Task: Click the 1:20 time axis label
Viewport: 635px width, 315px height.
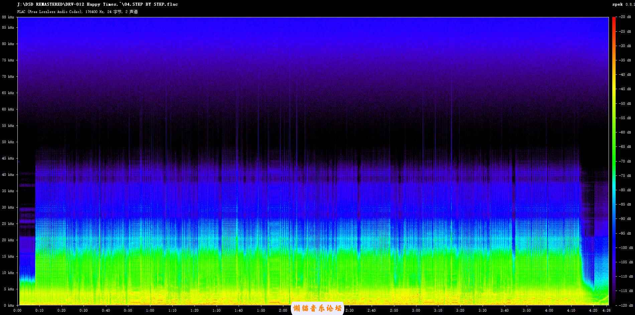Action: [195, 311]
